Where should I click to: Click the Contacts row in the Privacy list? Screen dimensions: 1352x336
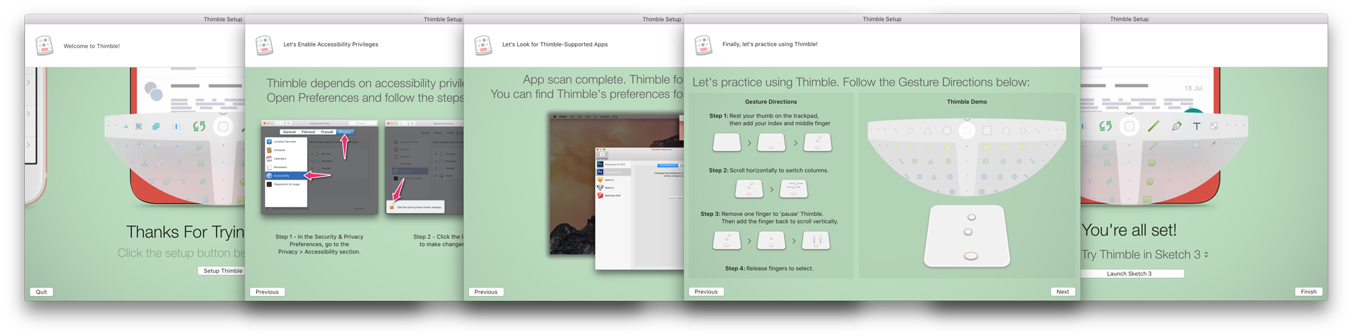tap(287, 150)
